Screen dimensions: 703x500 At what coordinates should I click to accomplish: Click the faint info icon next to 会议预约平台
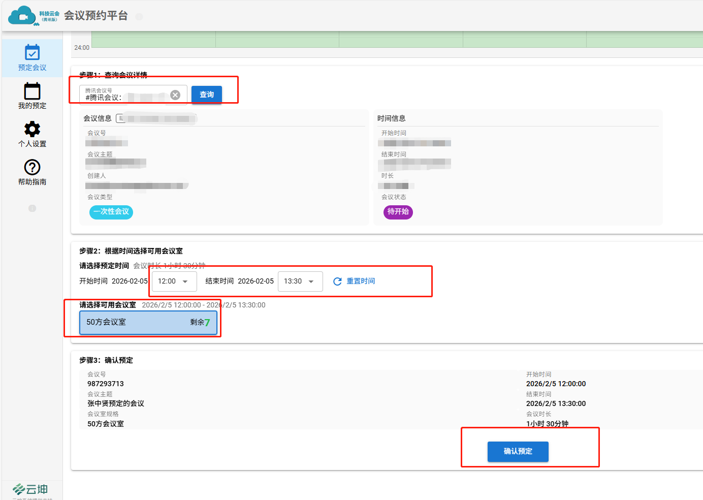(x=139, y=17)
